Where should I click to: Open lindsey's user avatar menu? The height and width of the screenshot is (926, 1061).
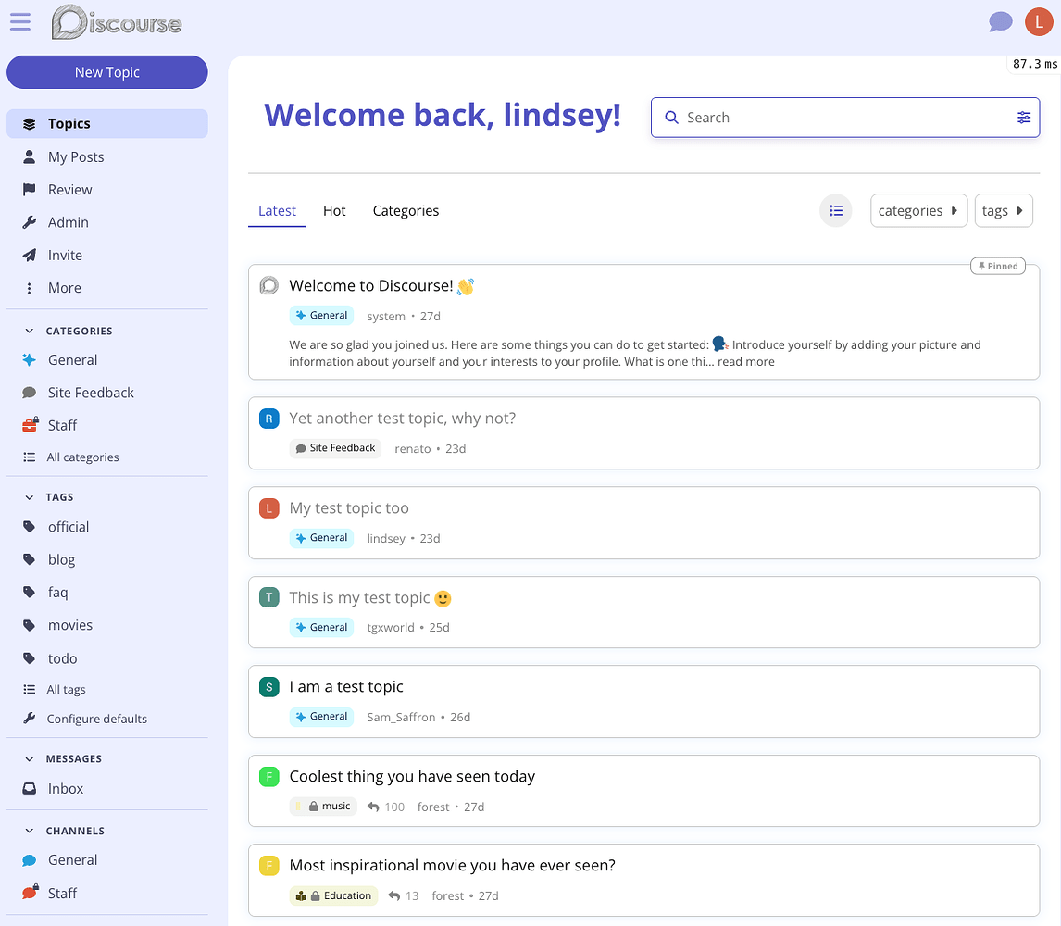(x=1039, y=21)
